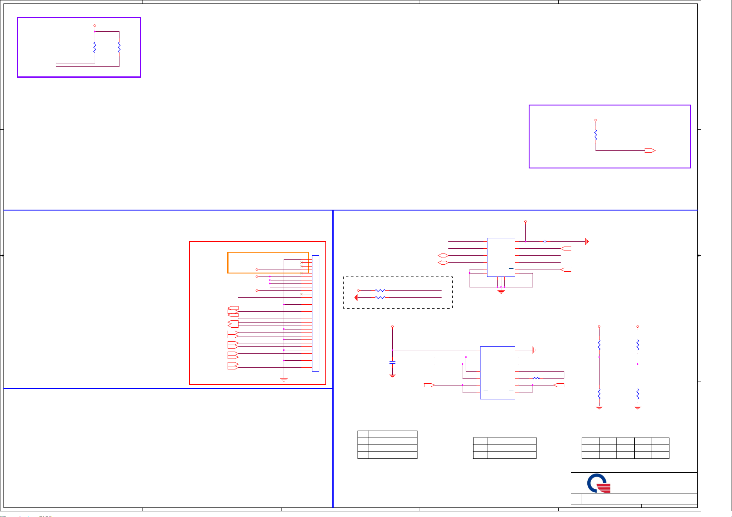Screen dimensions: 732x517
Task: Select the small resistor right of lower IC
Action: 536,379
